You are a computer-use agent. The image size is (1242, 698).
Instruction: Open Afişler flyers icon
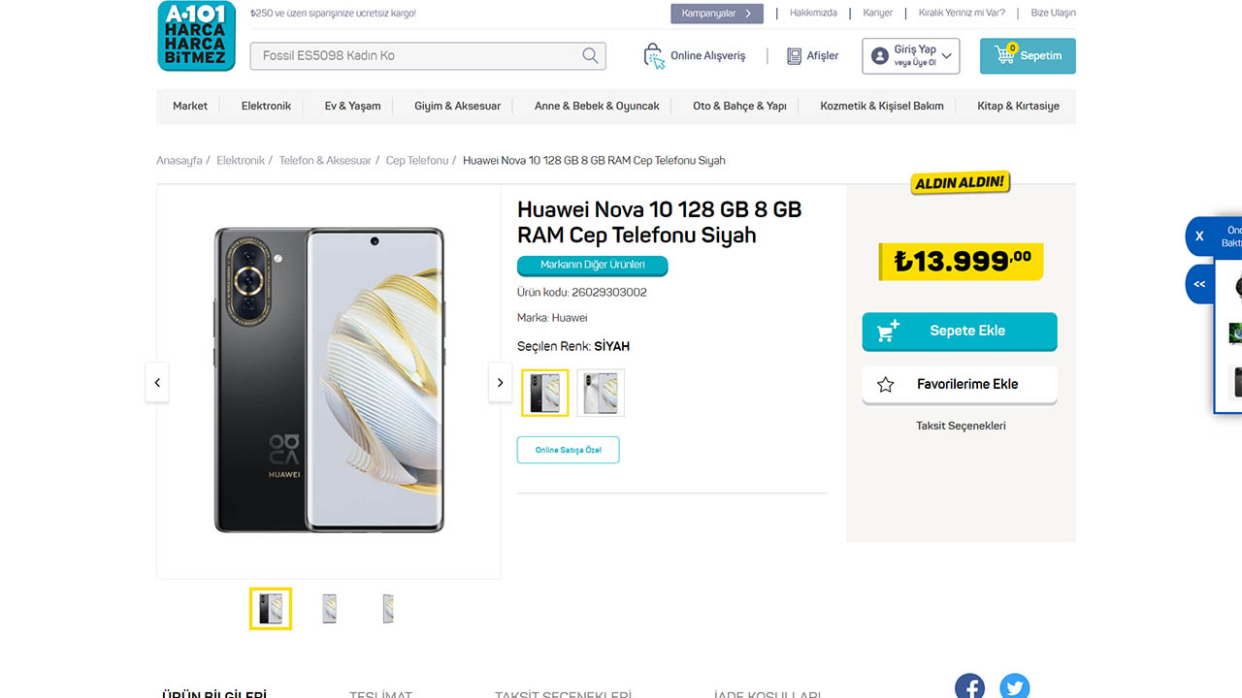point(795,56)
